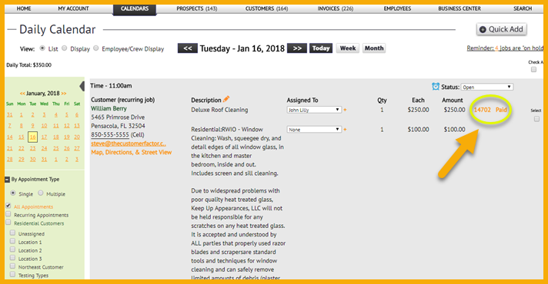Tick the Check All checkbox at top right
The width and height of the screenshot is (548, 284).
point(533,70)
